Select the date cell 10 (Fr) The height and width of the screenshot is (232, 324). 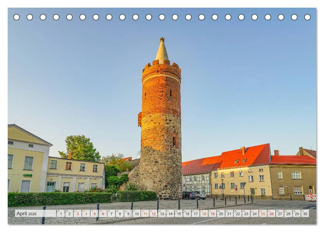137,214
